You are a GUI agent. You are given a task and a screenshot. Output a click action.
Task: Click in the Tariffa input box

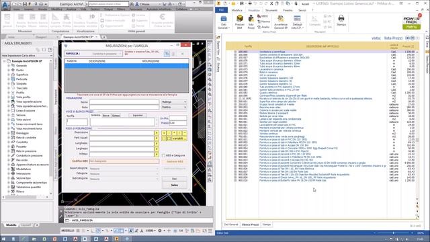pos(77,122)
